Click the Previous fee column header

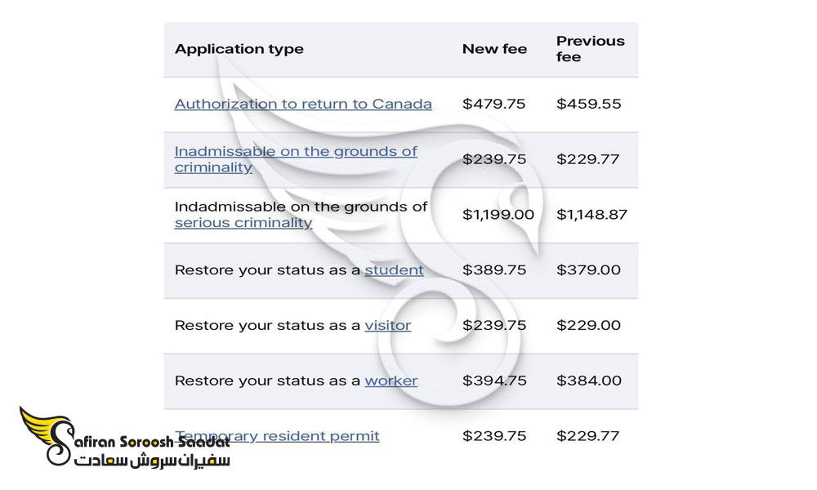point(591,49)
